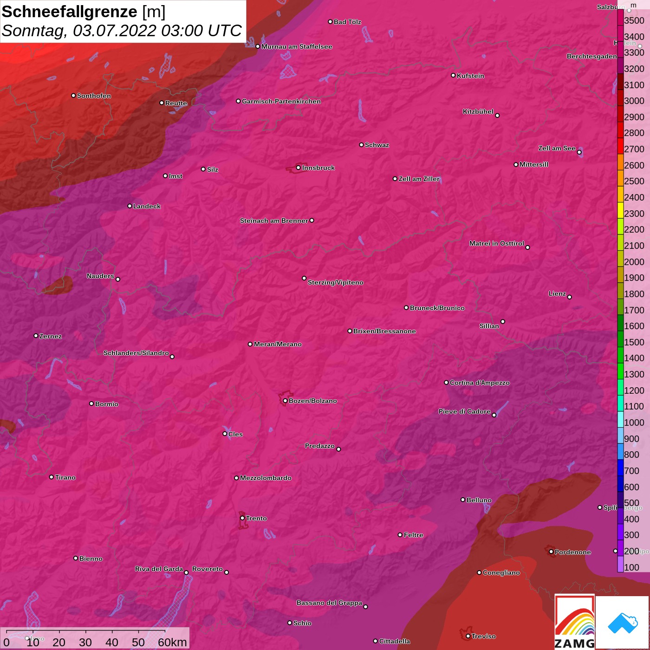Click the Silz label
This screenshot has height=650, width=650.
pos(213,169)
